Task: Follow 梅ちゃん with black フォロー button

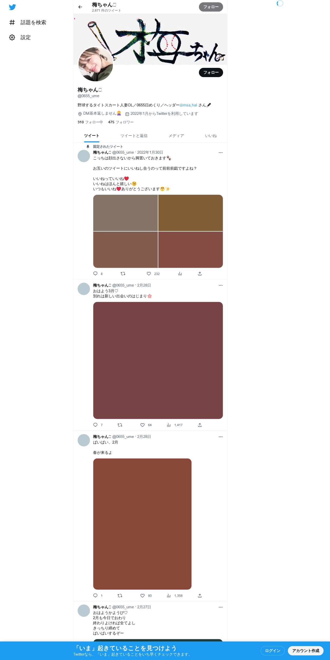Action: click(211, 72)
